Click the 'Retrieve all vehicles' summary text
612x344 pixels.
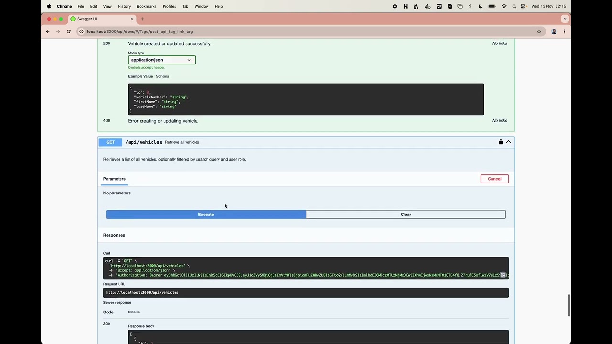(x=182, y=142)
